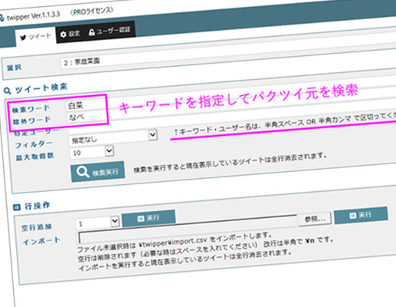Click the table icon beside 行操作 heading
This screenshot has width=396, height=307.
tap(17, 207)
